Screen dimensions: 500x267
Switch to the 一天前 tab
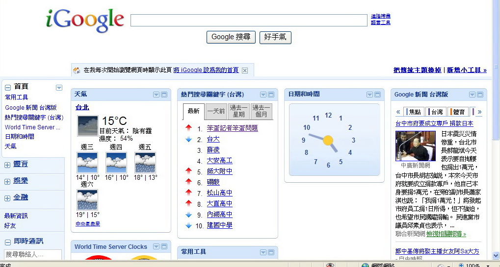coord(216,111)
